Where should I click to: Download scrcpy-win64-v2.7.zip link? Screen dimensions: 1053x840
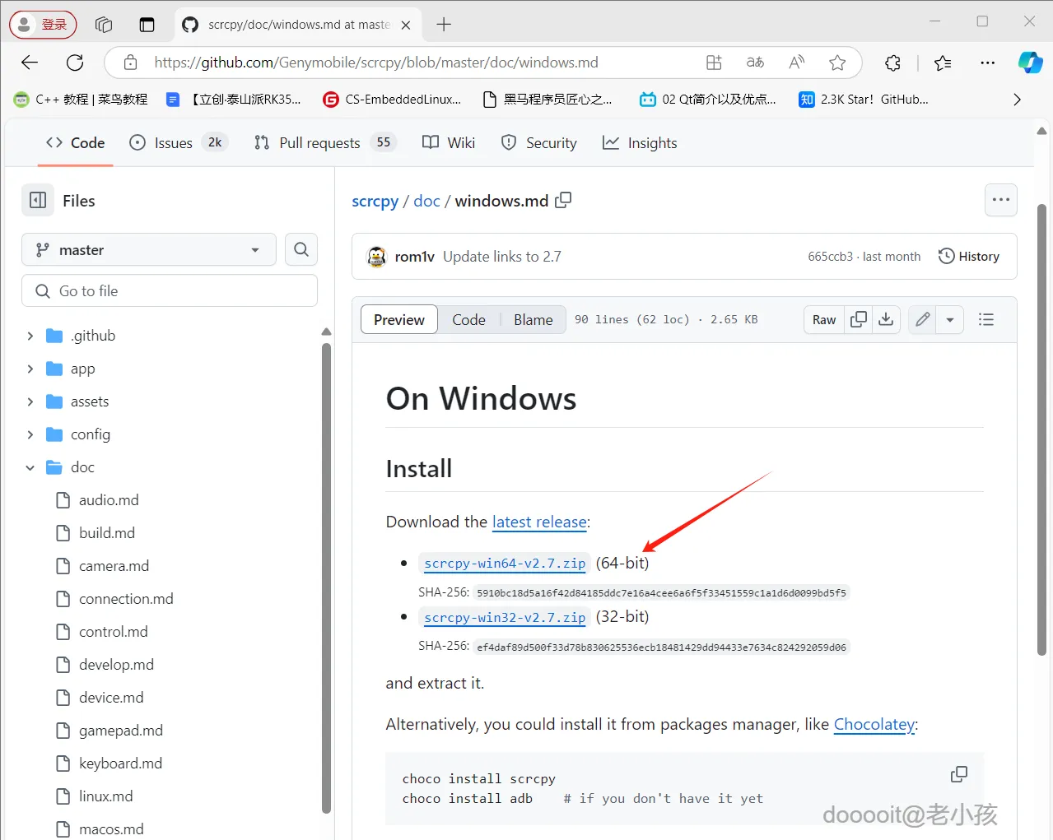click(x=505, y=563)
